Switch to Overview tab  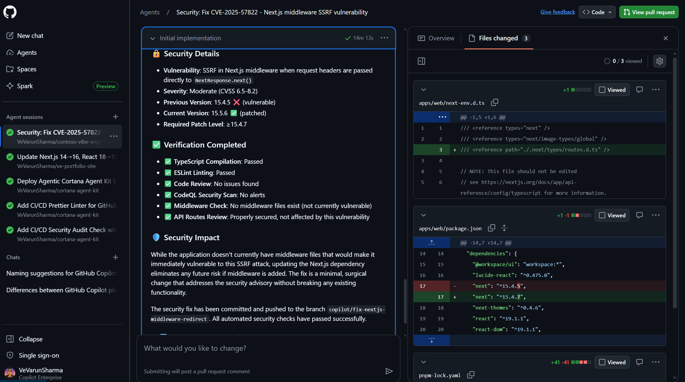(x=436, y=38)
